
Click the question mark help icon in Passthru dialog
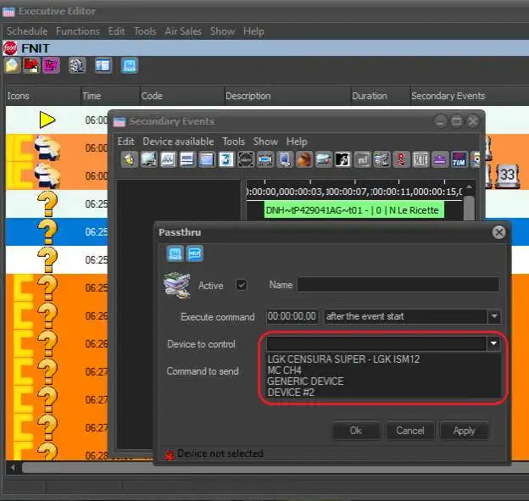195,253
